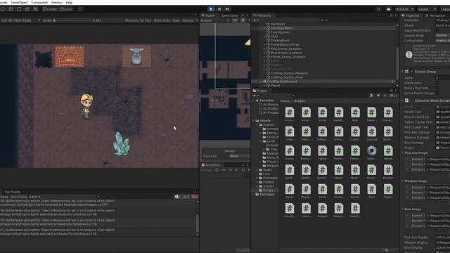
Task: Open the Layers dropdown
Action: [x=427, y=9]
